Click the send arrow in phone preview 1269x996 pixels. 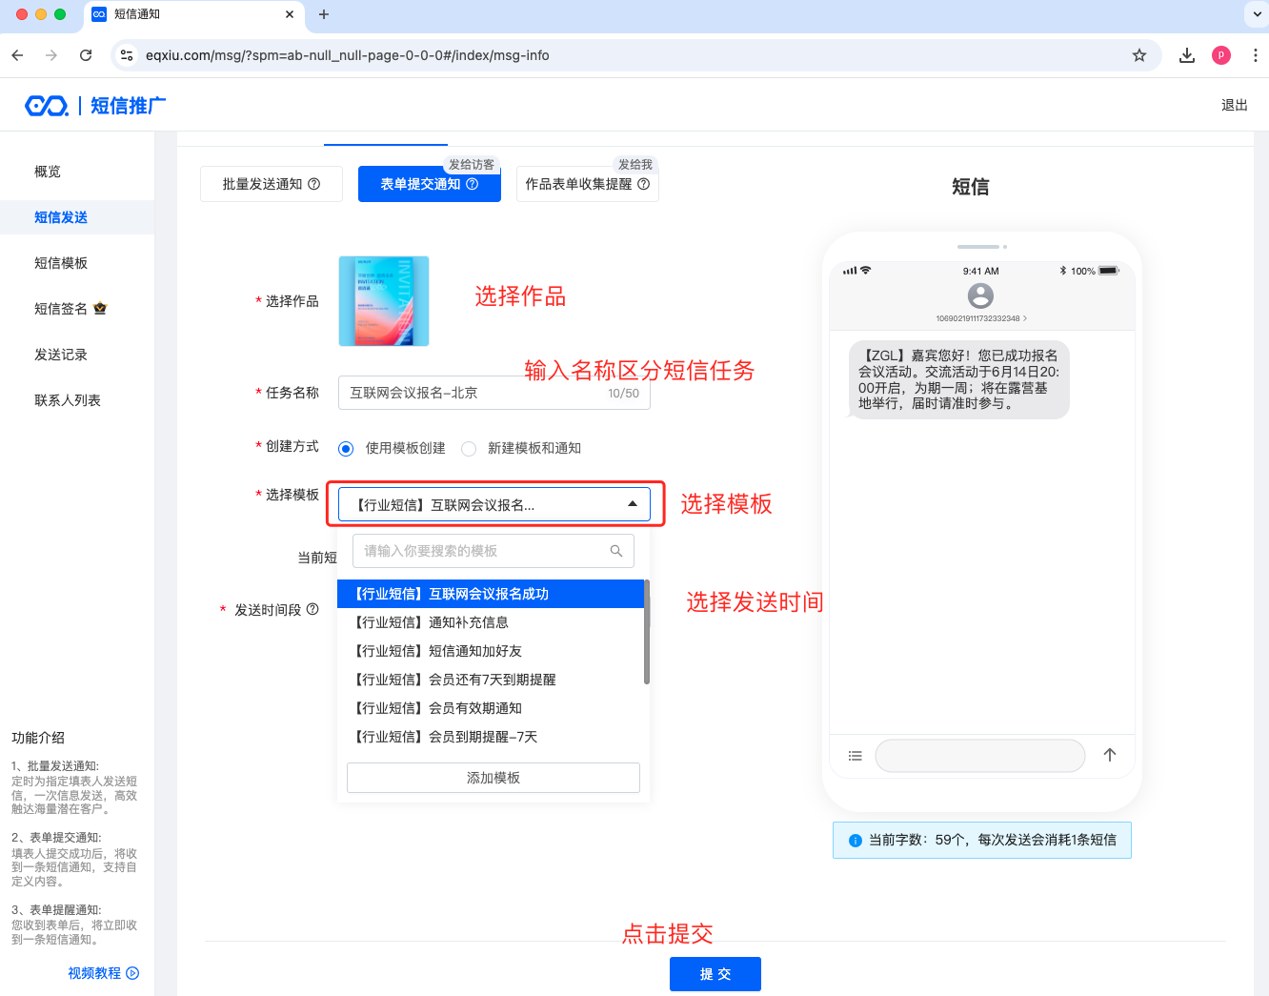coord(1110,755)
